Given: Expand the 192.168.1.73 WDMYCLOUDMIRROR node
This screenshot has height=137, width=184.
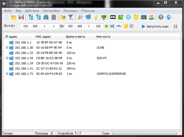Looking at the screenshot, I should (x=7, y=74).
